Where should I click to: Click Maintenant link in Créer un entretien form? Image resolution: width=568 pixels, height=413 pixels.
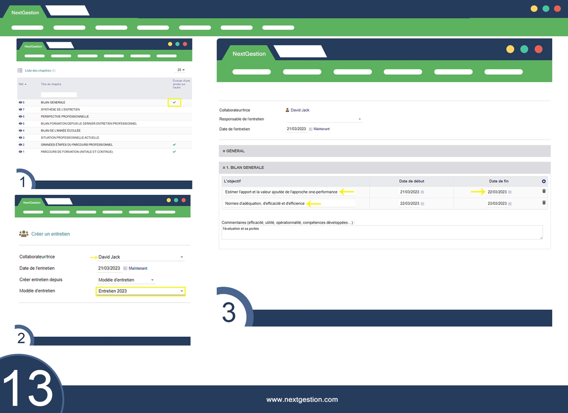click(138, 268)
